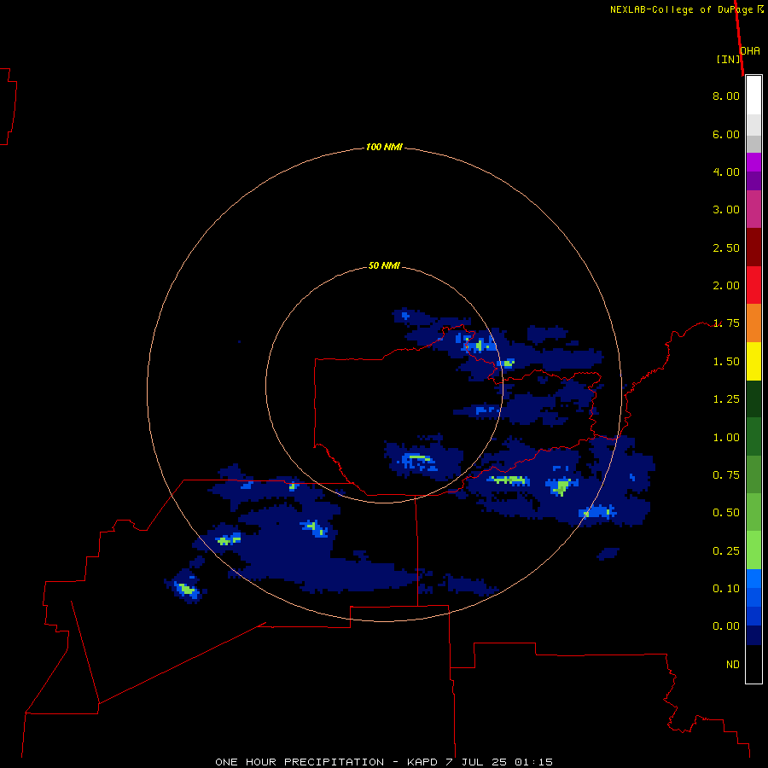The image size is (768, 768).
Task: Click the '01:15' timestamp
Action: [534, 762]
